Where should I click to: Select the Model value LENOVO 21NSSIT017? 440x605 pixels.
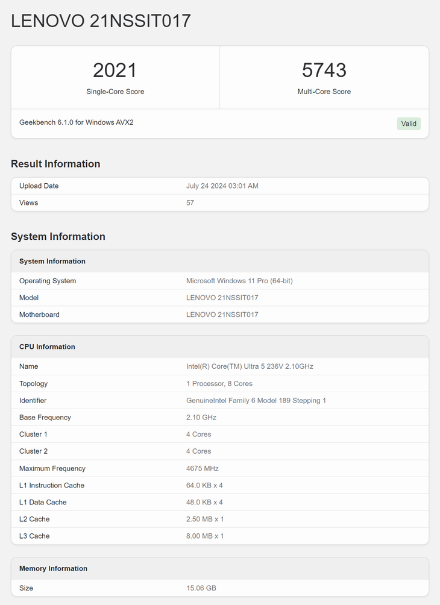tap(222, 298)
